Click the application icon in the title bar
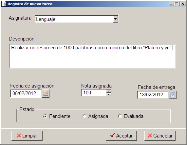The height and width of the screenshot is (145, 187). click(4, 4)
